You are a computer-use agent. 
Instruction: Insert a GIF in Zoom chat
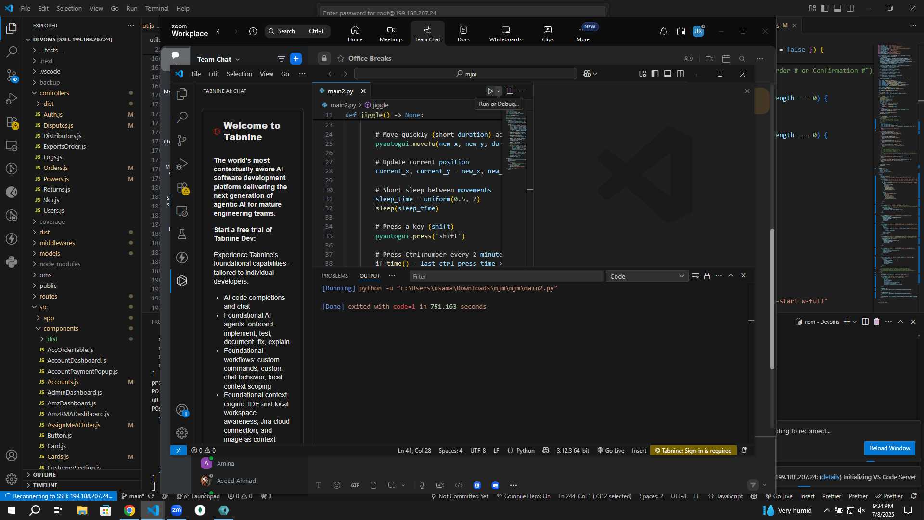(355, 485)
